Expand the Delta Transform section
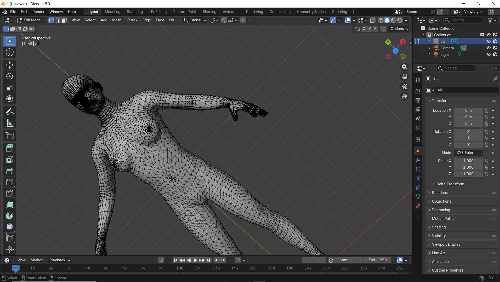 pyautogui.click(x=450, y=184)
